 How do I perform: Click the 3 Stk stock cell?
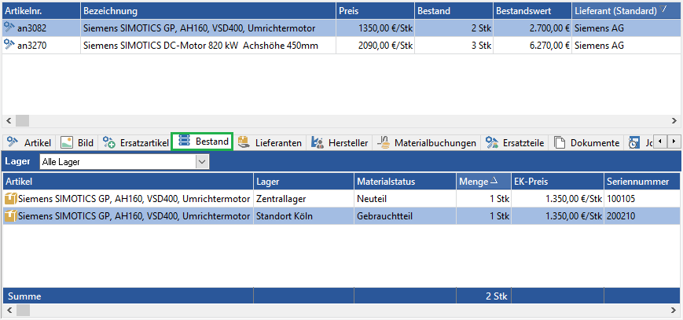(453, 46)
